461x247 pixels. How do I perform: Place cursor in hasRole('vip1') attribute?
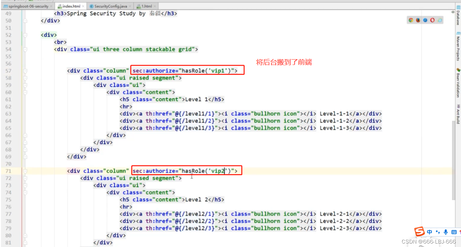point(206,71)
